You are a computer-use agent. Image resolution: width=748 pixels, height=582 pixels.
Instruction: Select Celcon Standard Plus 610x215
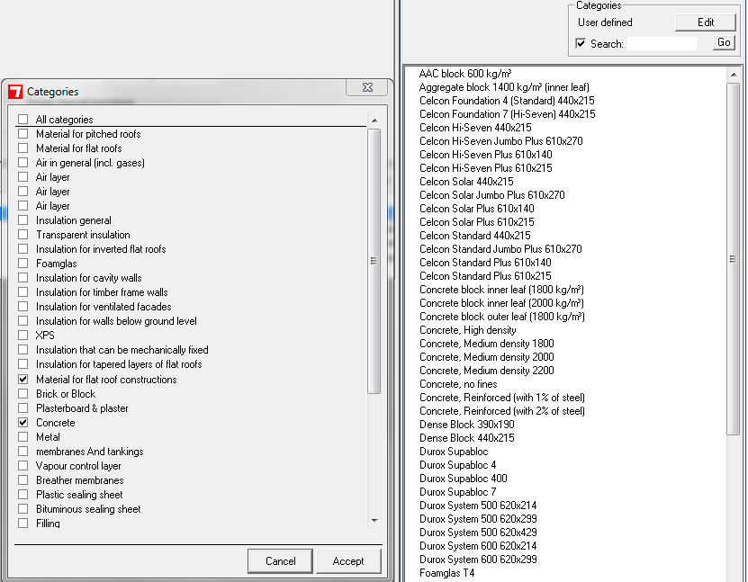tap(485, 276)
